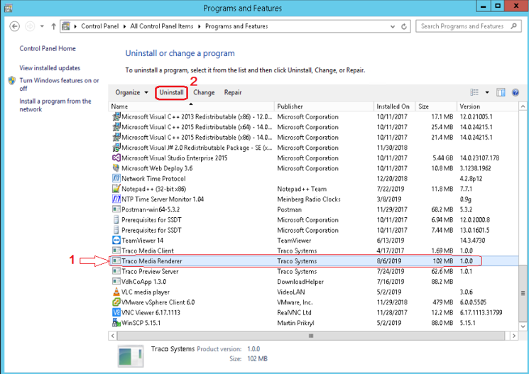
Task: Expand the change view options arrow
Action: pyautogui.click(x=487, y=93)
